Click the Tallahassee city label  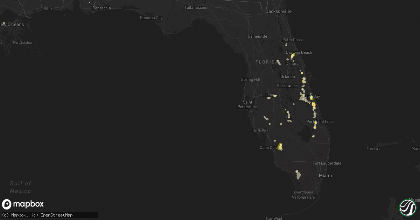pos(195,7)
